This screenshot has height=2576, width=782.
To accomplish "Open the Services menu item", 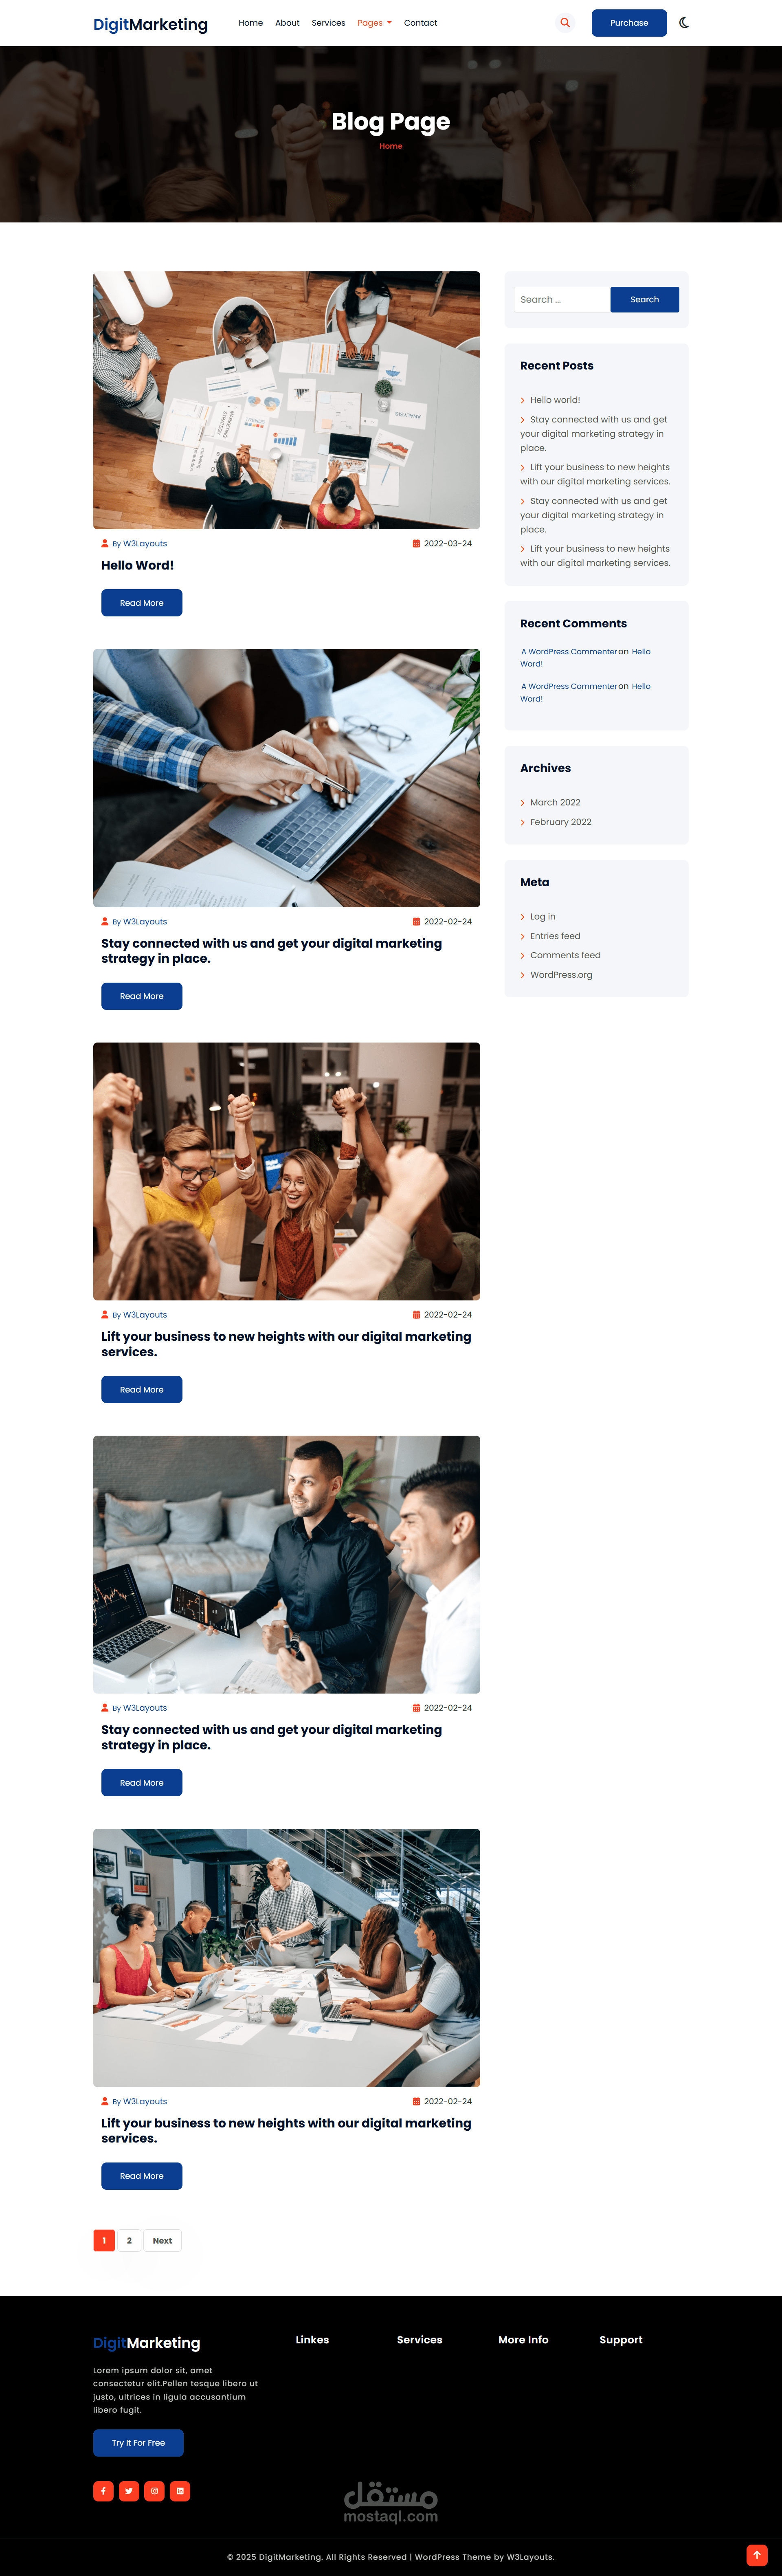I will pos(328,22).
